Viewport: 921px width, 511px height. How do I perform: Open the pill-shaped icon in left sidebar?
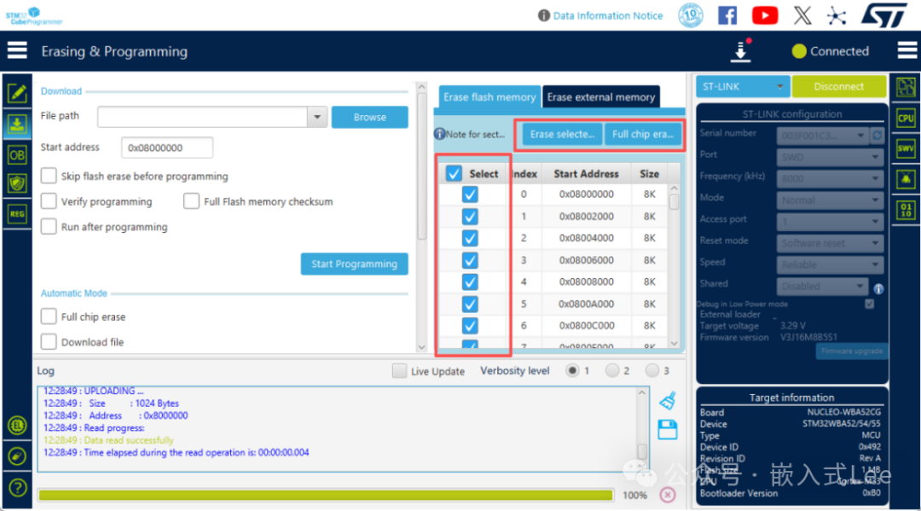[17, 456]
